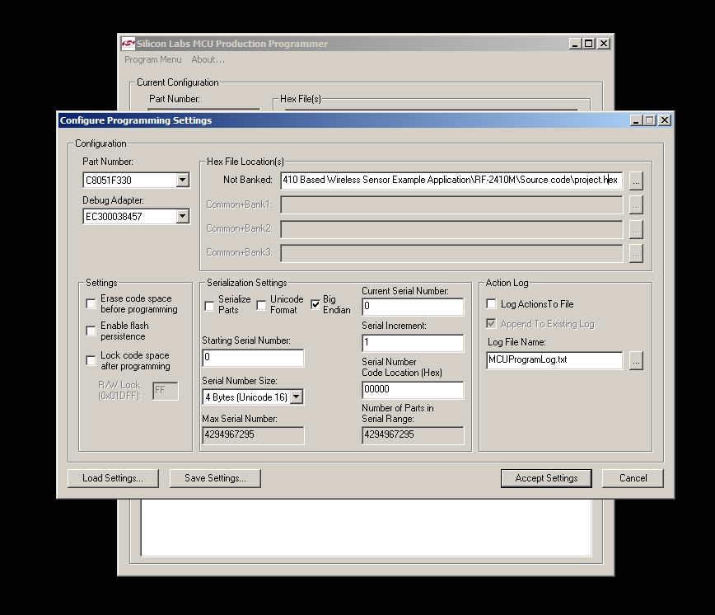This screenshot has width=715, height=615.
Task: Disable the Big Endian option
Action: 315,304
